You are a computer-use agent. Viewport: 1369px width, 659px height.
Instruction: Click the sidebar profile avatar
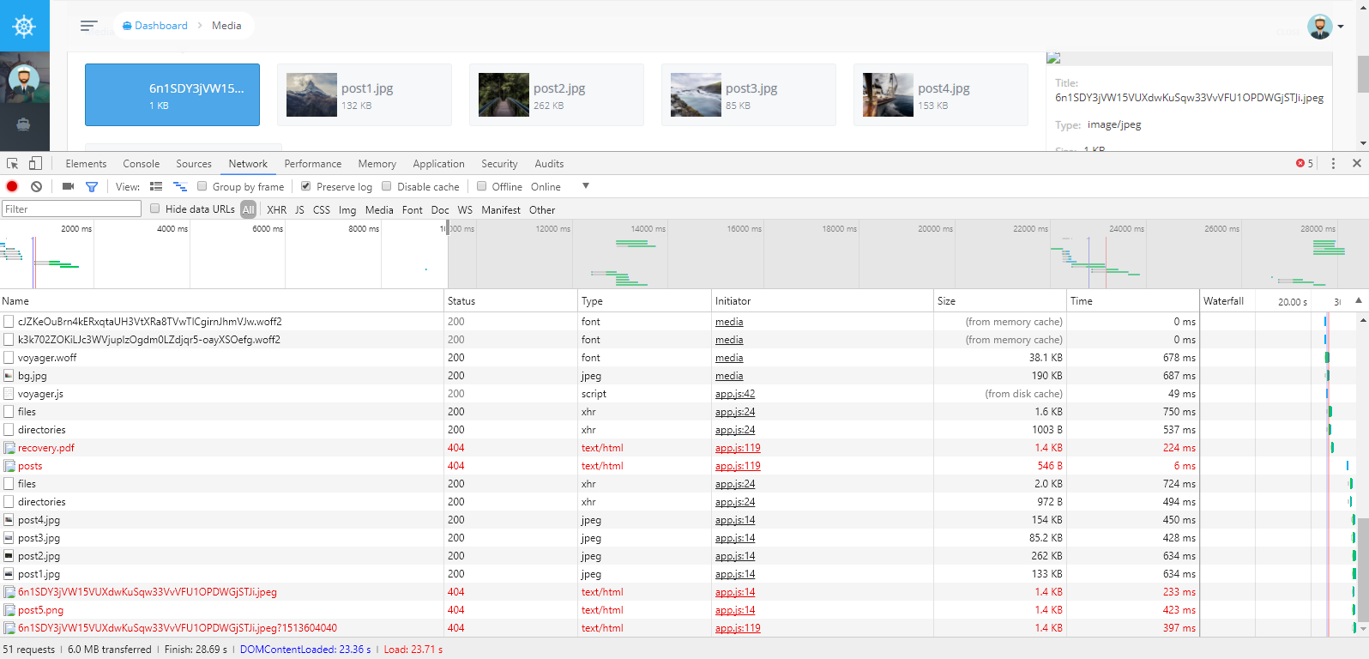[24, 79]
